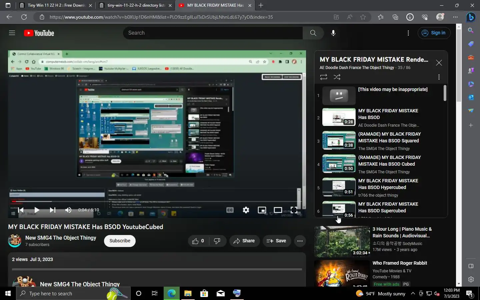The width and height of the screenshot is (480, 300).
Task: Open the New SMG4 The Object Thingy channel name
Action: pos(61,238)
